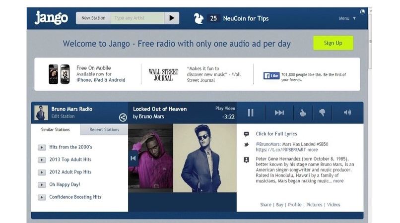The width and height of the screenshot is (400, 223).
Task: Click the Bruno Mars artist name link
Action: tap(151, 116)
